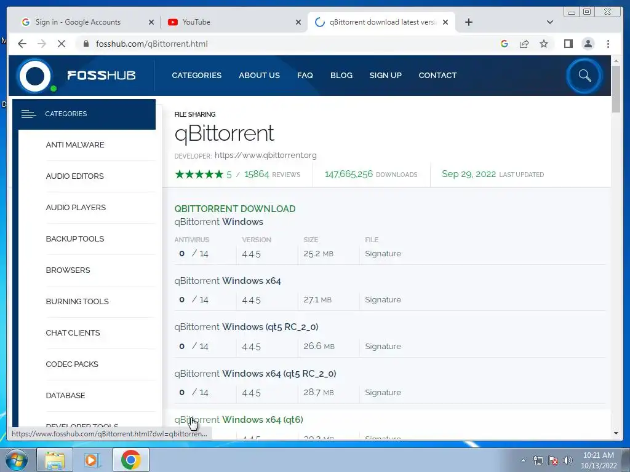Screen dimensions: 630x472
Task: Open developer link qbittorrent.org
Action: tap(266, 155)
